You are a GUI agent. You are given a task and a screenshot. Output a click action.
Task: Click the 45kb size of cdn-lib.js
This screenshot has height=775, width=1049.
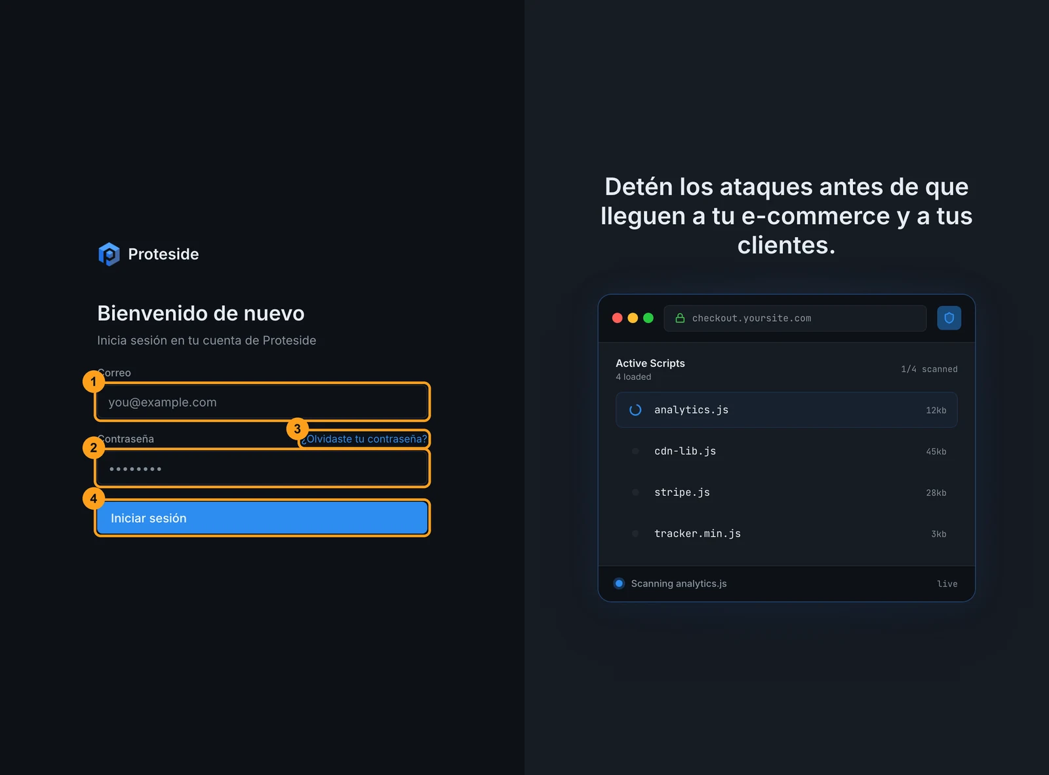click(936, 451)
